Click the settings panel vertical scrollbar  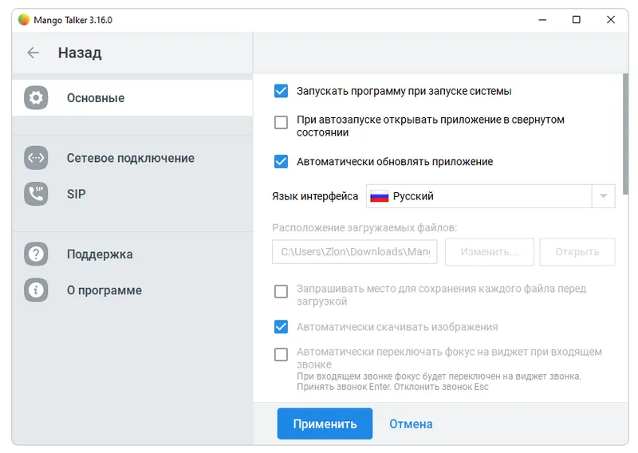624,136
